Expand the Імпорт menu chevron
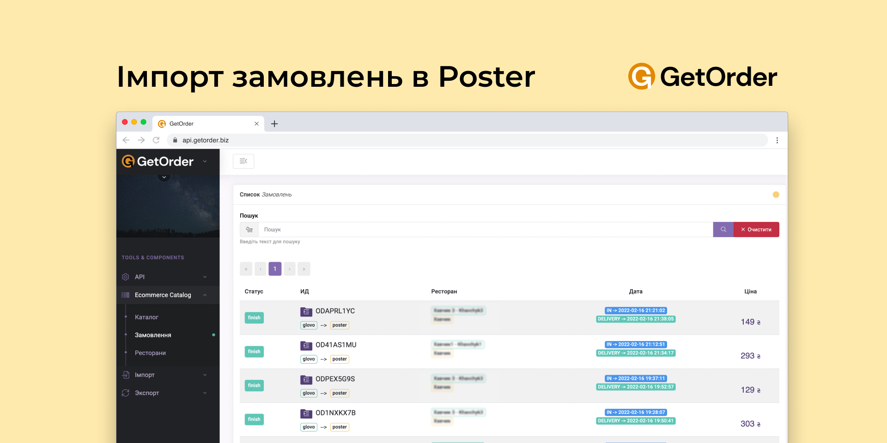Viewport: 887px width, 443px height. (x=205, y=375)
